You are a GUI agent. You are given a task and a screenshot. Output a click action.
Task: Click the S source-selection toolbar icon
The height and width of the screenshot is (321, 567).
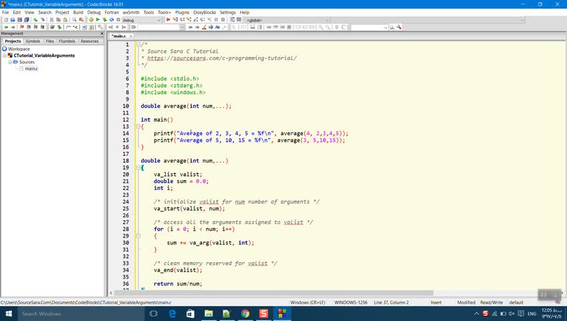(x=336, y=27)
